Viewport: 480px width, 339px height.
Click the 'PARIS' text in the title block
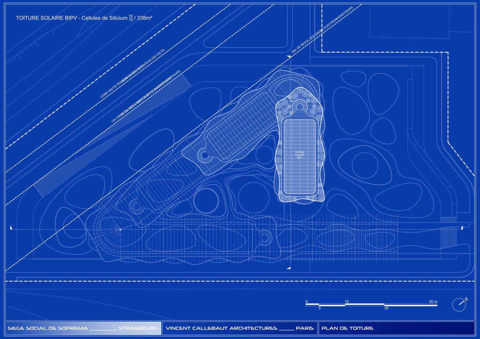305,328
